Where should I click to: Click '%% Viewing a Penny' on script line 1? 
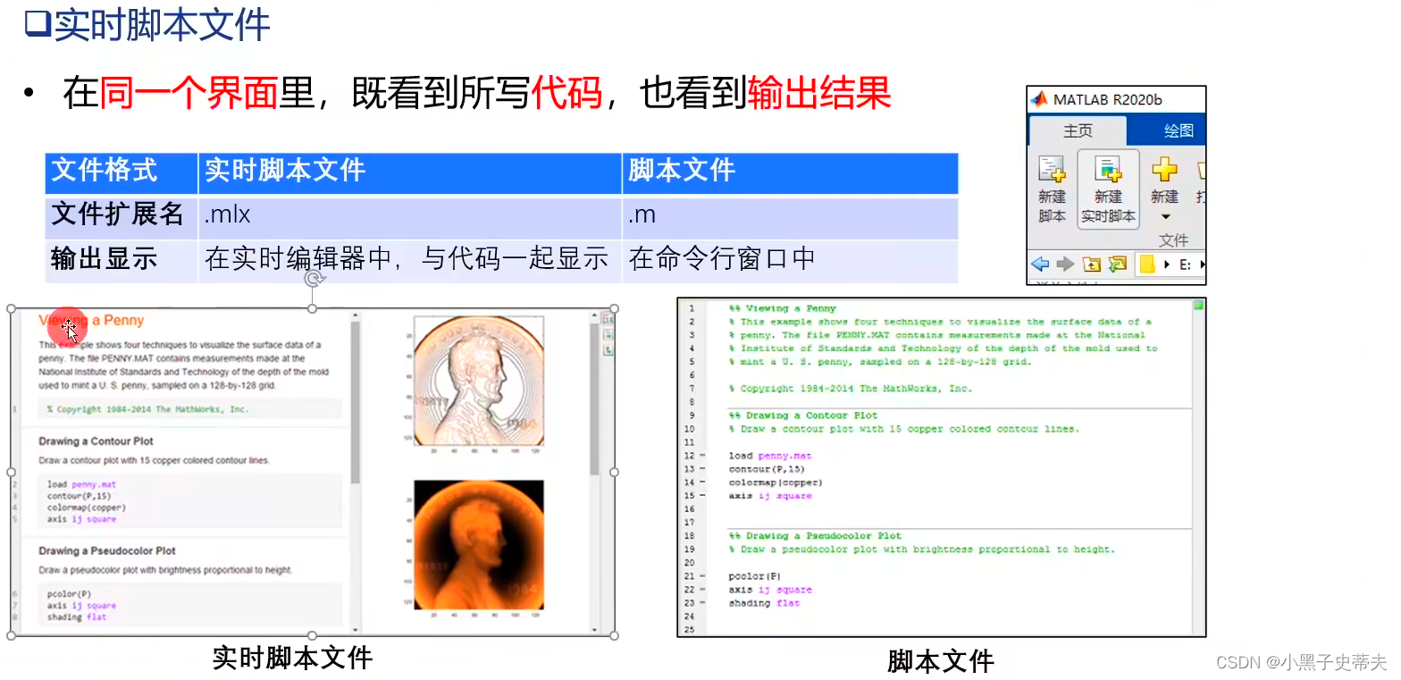tap(782, 308)
